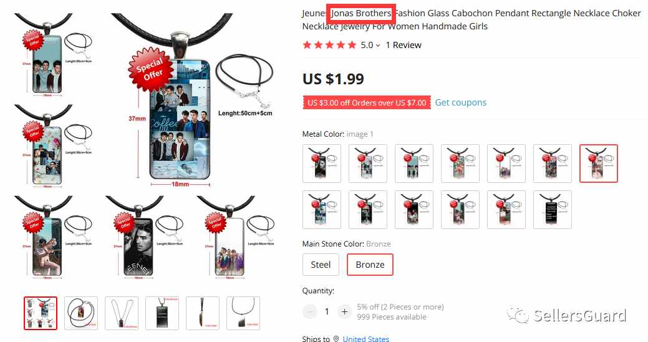View the last gallery thumbnail
Screen dimensions: 648x342
[243, 313]
